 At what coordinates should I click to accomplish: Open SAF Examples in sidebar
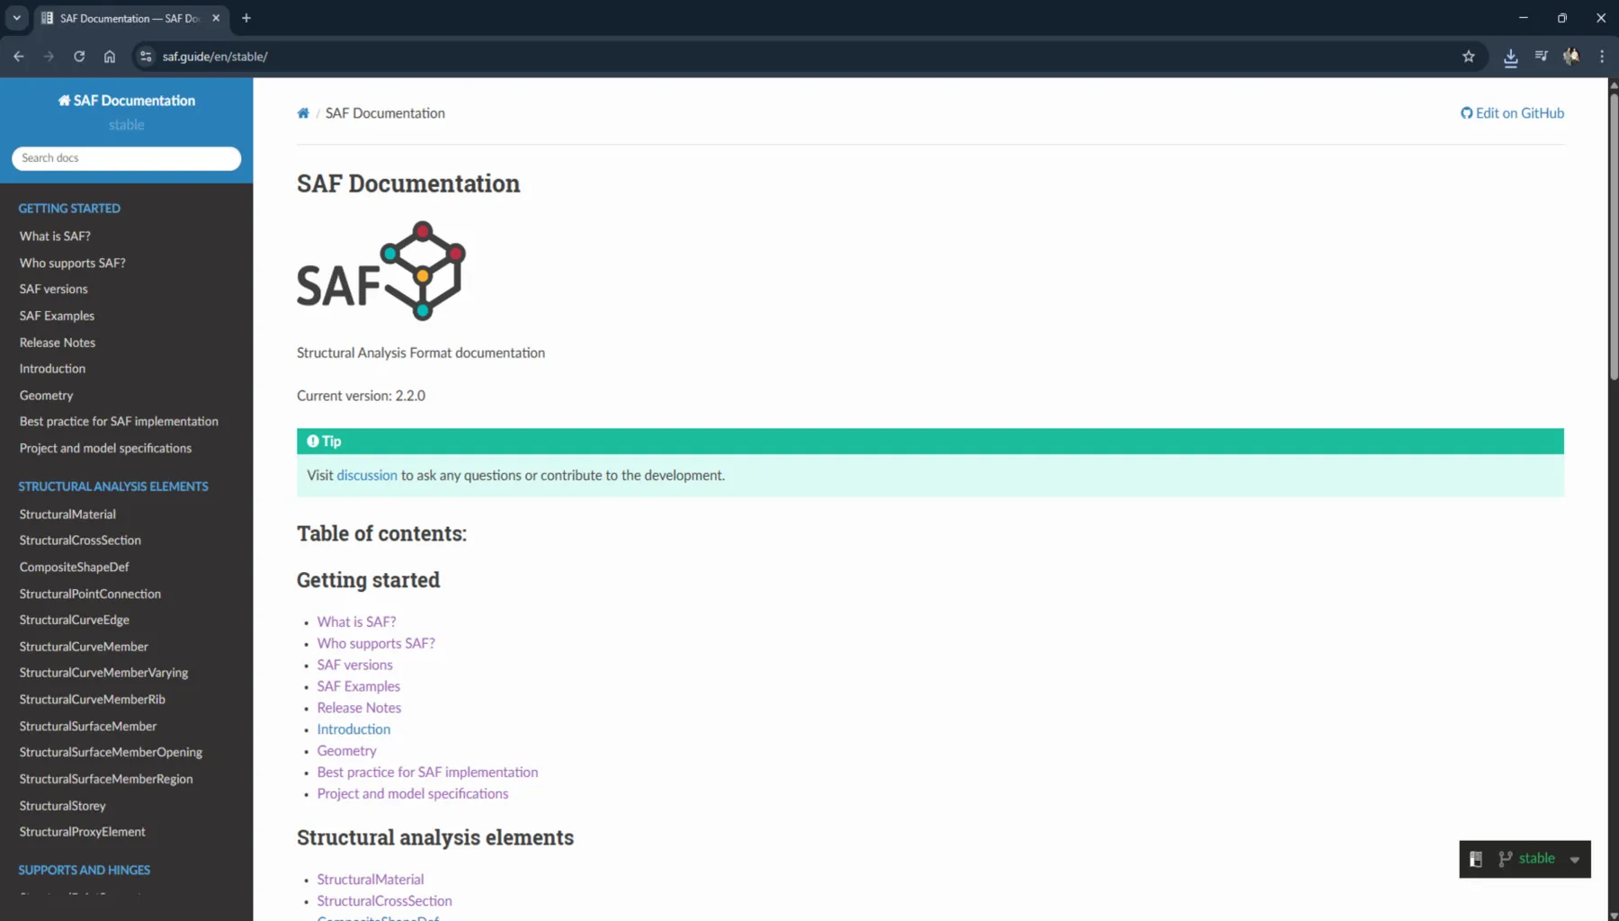tap(57, 316)
